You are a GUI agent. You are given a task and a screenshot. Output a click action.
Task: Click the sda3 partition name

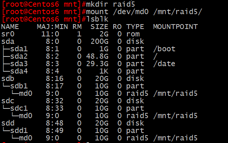point(19,64)
